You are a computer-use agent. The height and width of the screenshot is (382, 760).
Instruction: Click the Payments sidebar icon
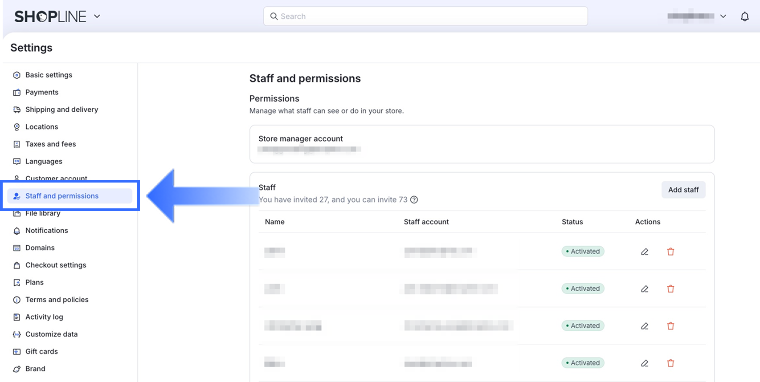pyautogui.click(x=17, y=93)
